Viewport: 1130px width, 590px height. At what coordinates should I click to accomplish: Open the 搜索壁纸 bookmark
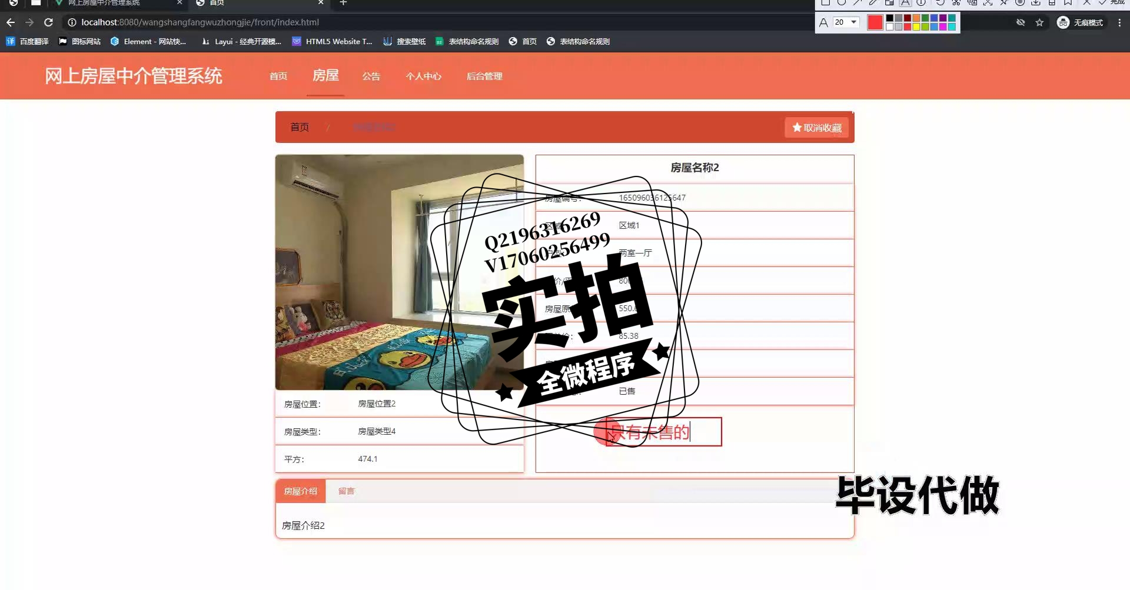404,41
